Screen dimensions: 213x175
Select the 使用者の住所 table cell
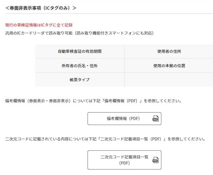pos(169,51)
